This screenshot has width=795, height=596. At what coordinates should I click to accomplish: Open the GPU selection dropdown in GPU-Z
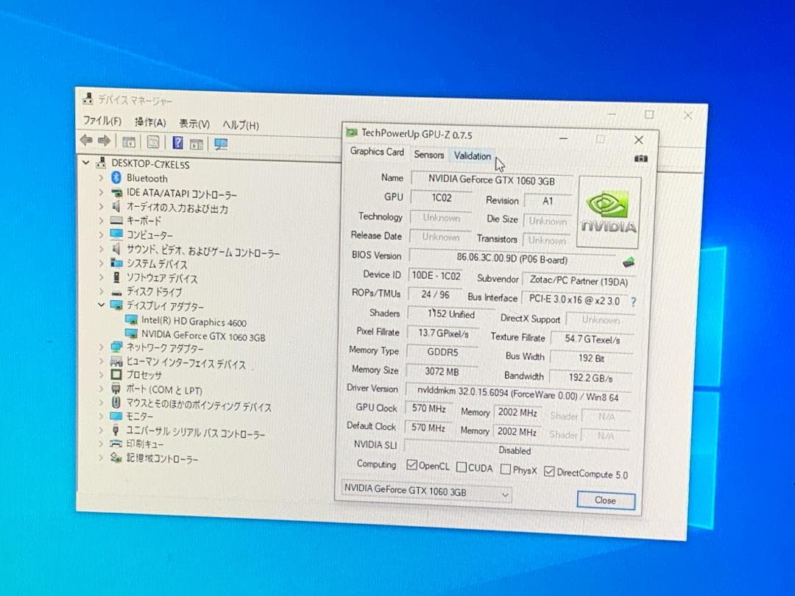(x=426, y=491)
